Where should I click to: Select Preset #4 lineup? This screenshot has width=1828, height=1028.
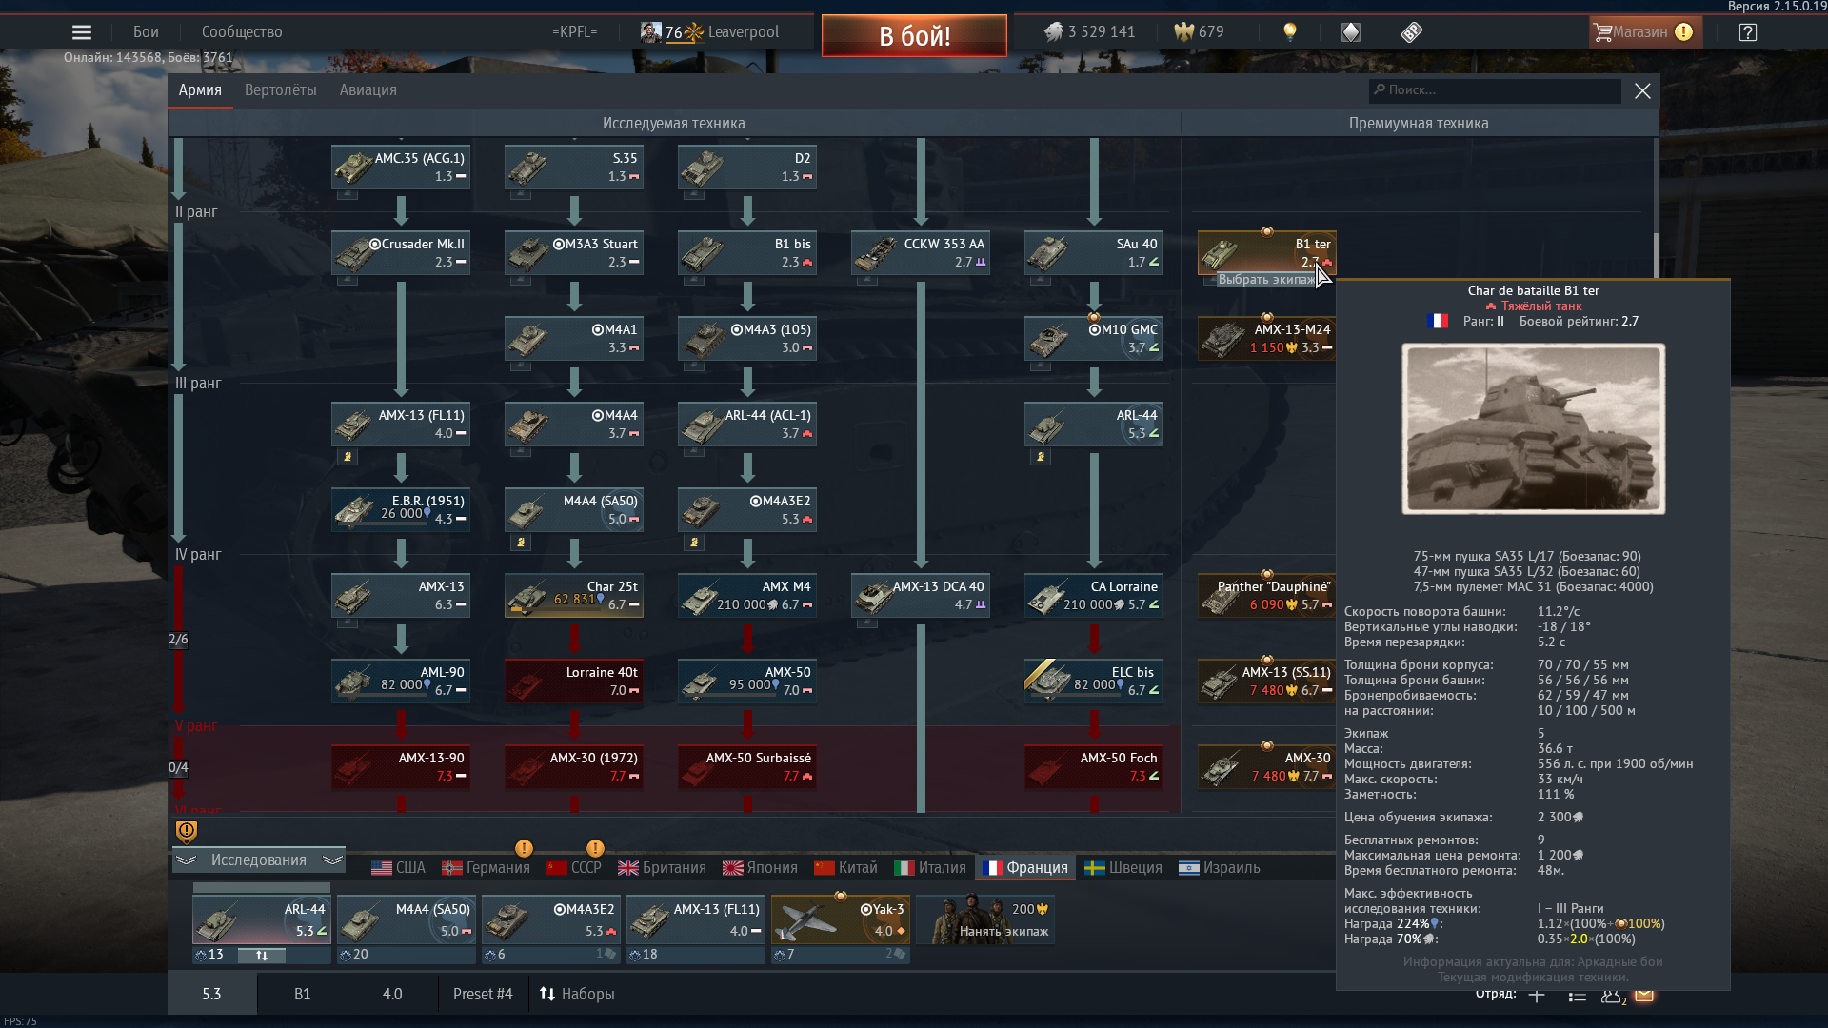click(483, 994)
